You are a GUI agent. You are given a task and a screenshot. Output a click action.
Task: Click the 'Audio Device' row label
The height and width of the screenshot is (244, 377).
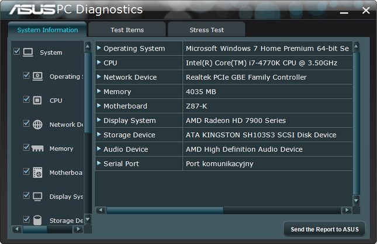pos(126,149)
